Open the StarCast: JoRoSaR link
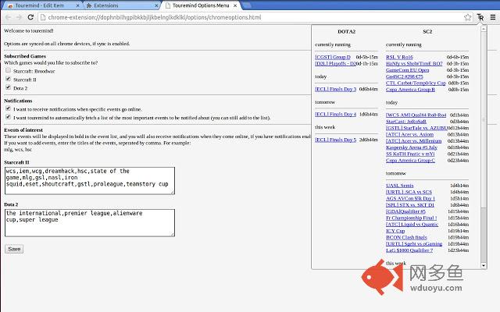This screenshot has height=312, width=500. [x=406, y=122]
